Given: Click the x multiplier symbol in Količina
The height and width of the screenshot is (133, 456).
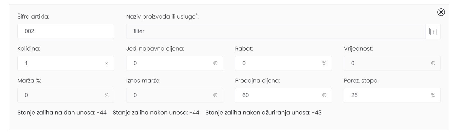Looking at the screenshot, I should click(106, 64).
